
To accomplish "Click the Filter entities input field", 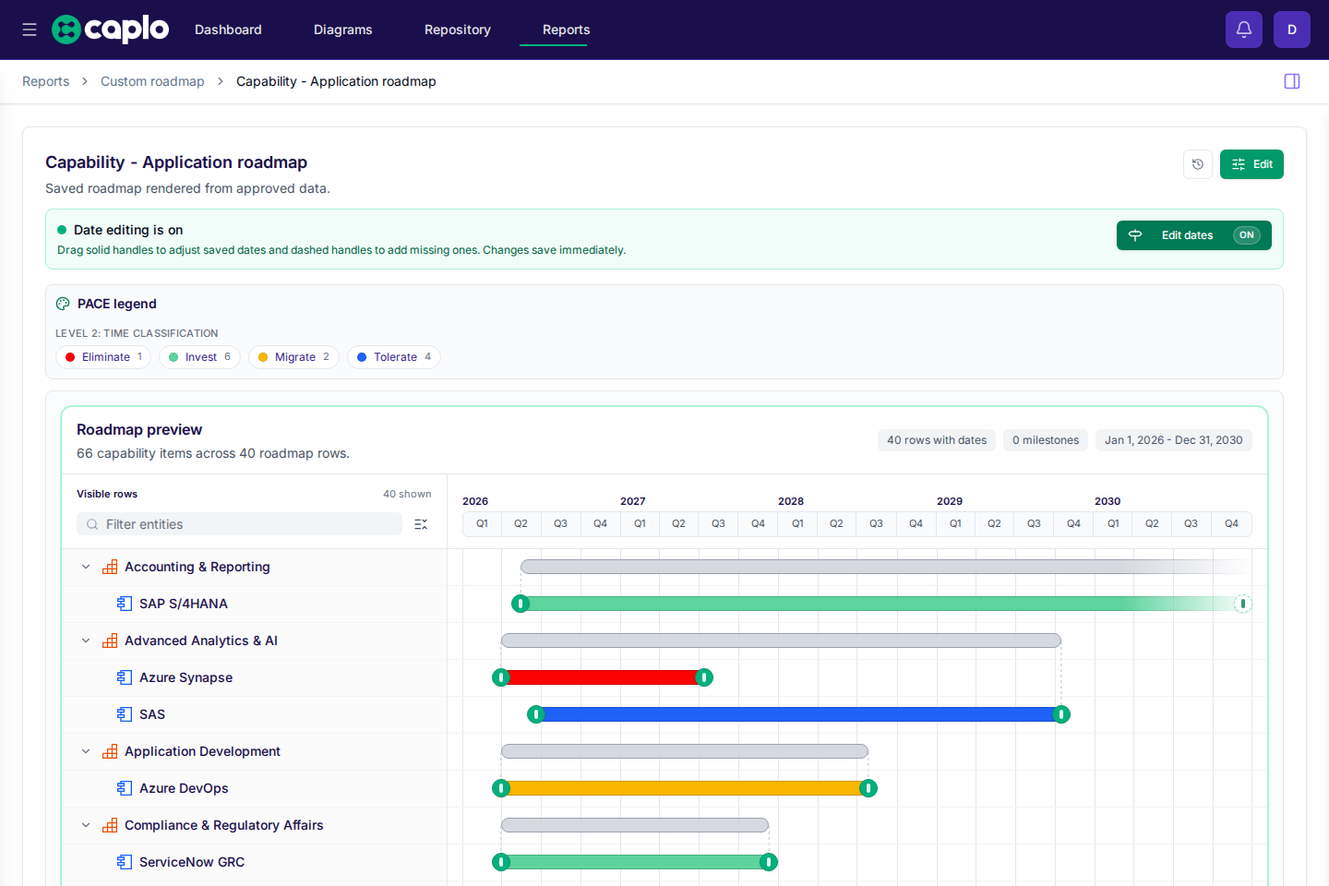I will pyautogui.click(x=239, y=524).
